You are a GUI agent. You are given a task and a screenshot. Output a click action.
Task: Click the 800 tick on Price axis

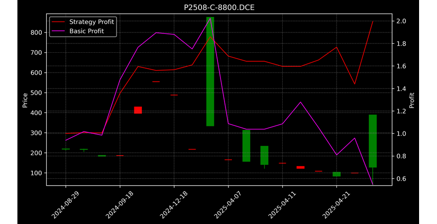[x=36, y=32]
